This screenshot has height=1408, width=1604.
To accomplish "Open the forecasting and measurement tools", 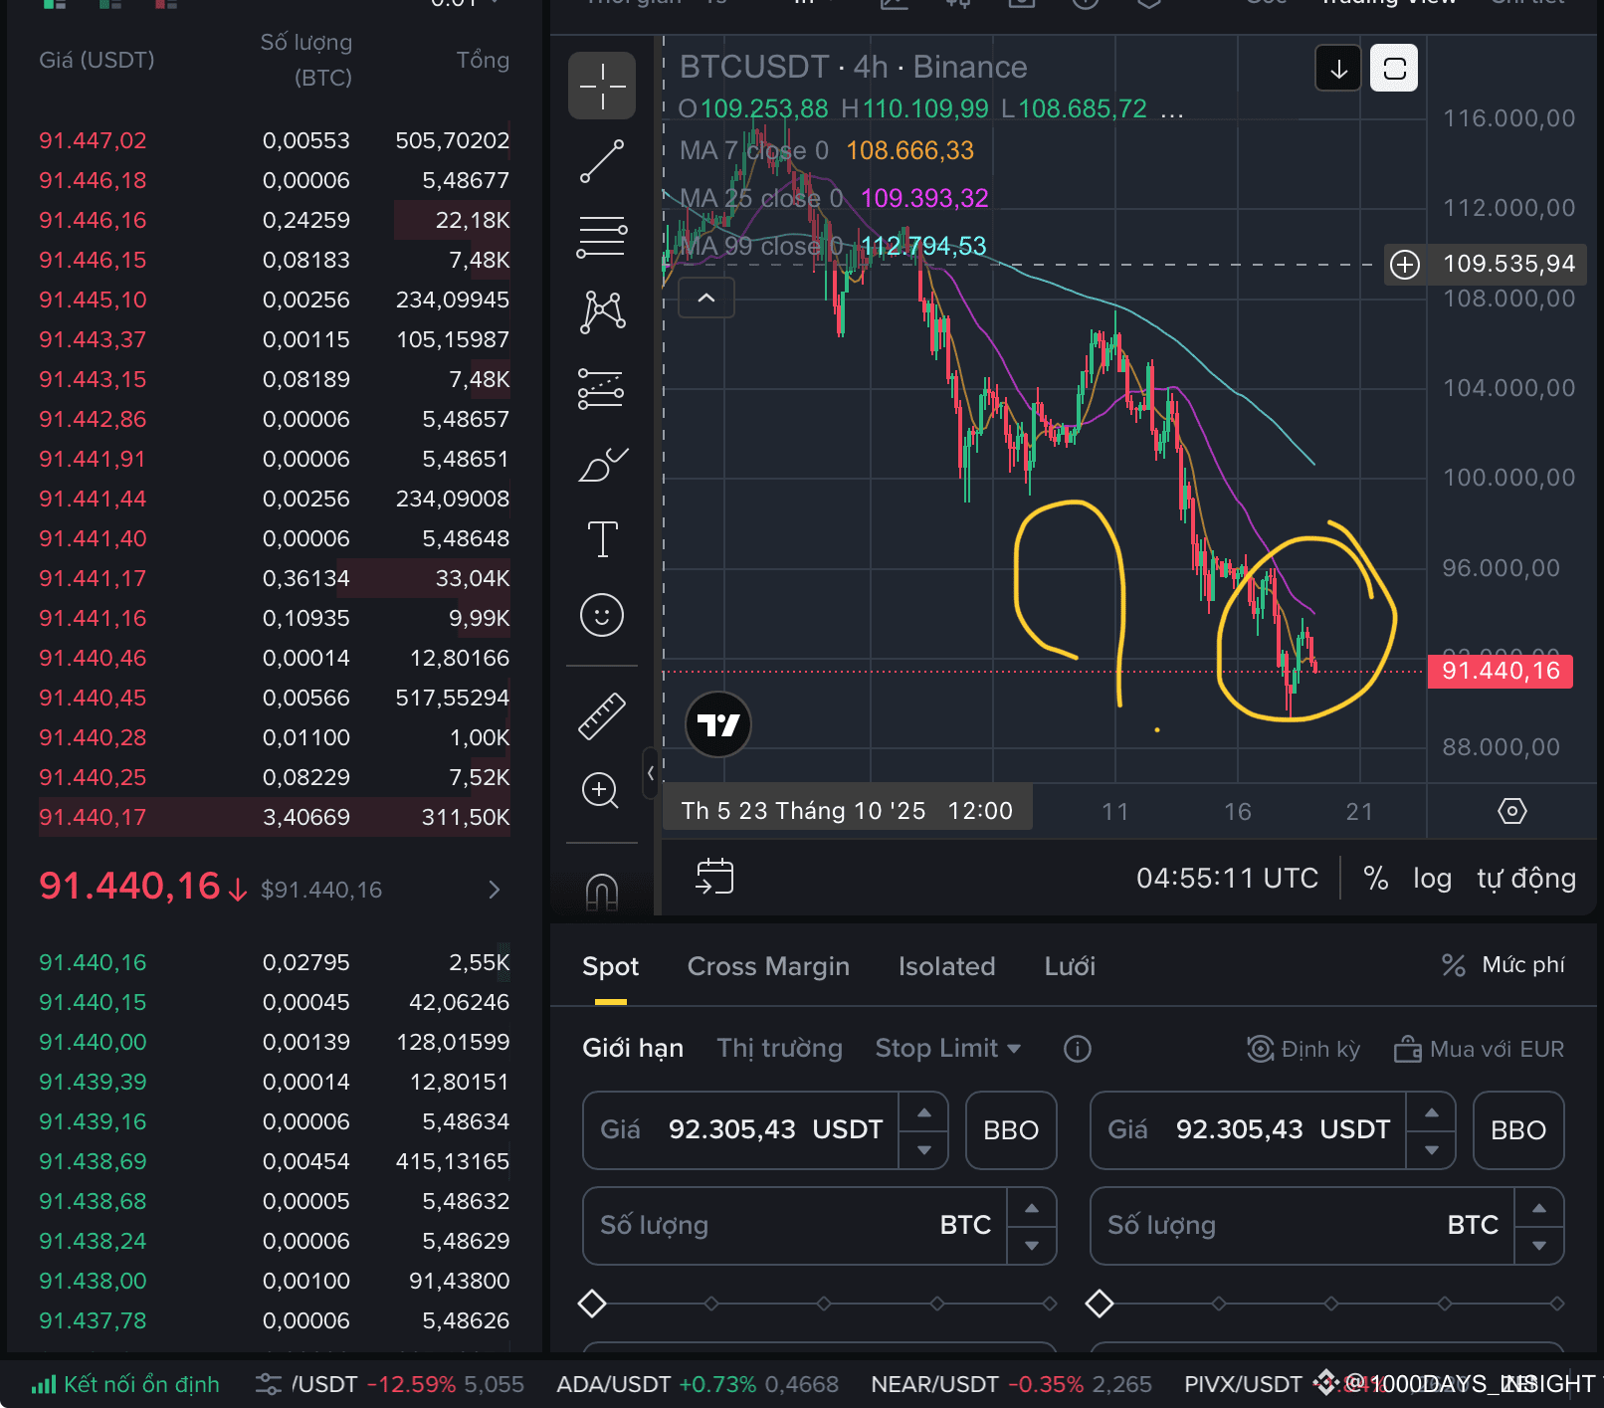I will pyautogui.click(x=602, y=388).
